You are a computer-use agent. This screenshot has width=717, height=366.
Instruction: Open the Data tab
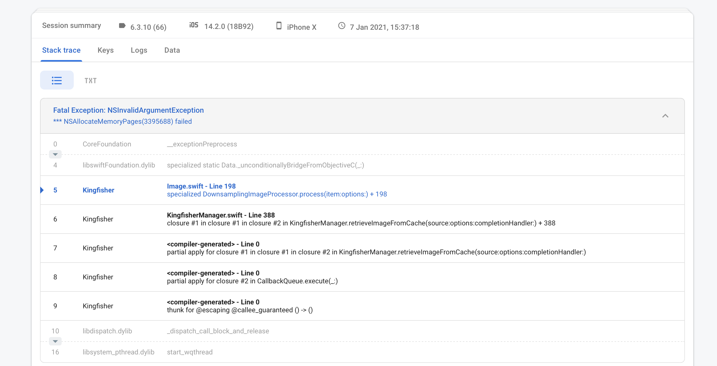tap(172, 50)
